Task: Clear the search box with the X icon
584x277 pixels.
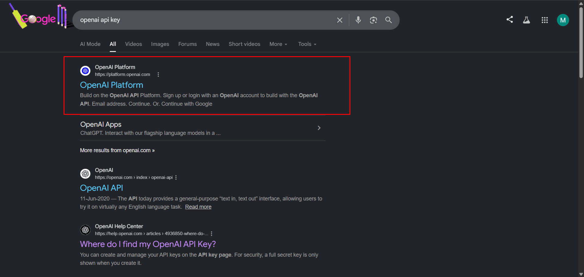Action: 340,20
